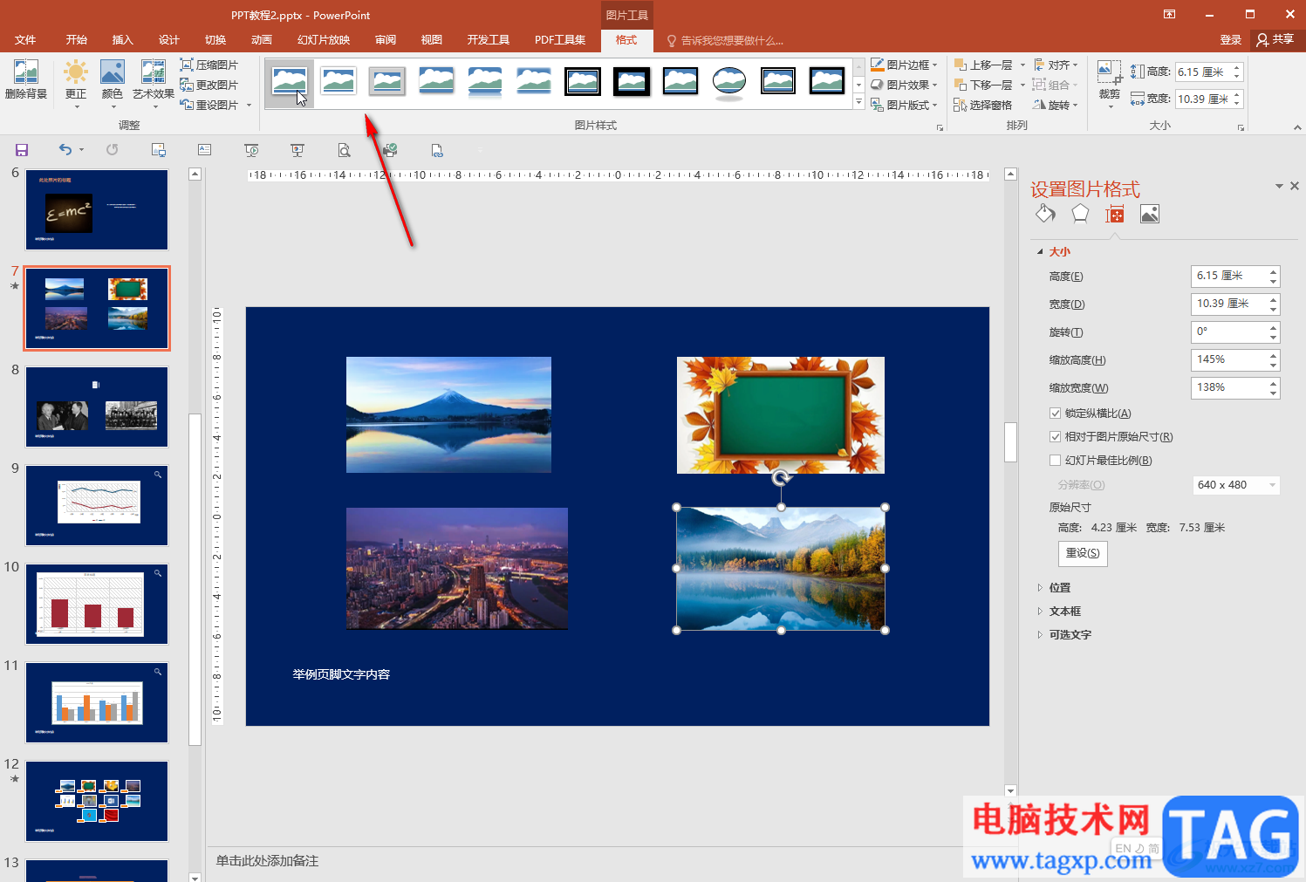Click the 缩放高度 (Scale Height) field

pos(1235,359)
